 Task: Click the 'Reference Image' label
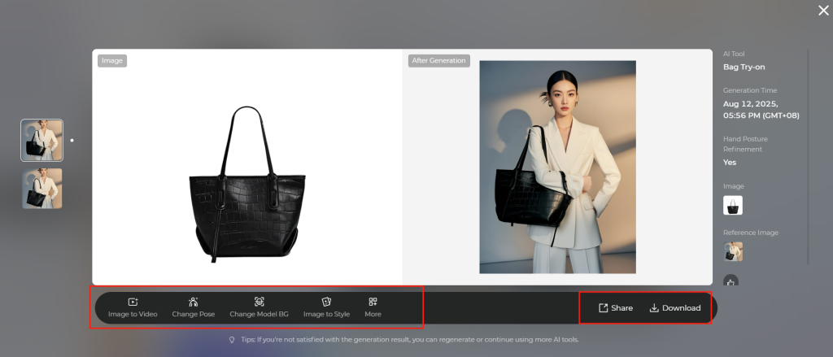[750, 233]
